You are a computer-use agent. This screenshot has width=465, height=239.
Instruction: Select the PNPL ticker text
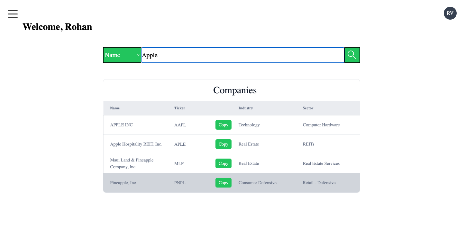(x=180, y=183)
